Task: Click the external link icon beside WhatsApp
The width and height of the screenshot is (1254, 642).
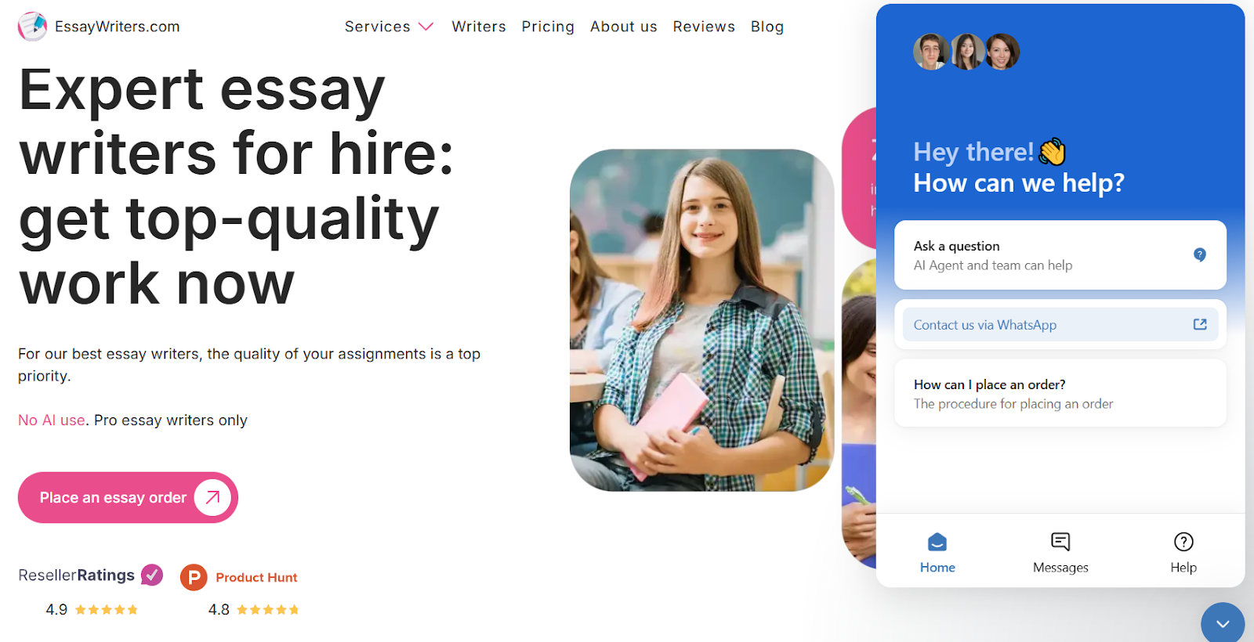Action: (x=1200, y=324)
